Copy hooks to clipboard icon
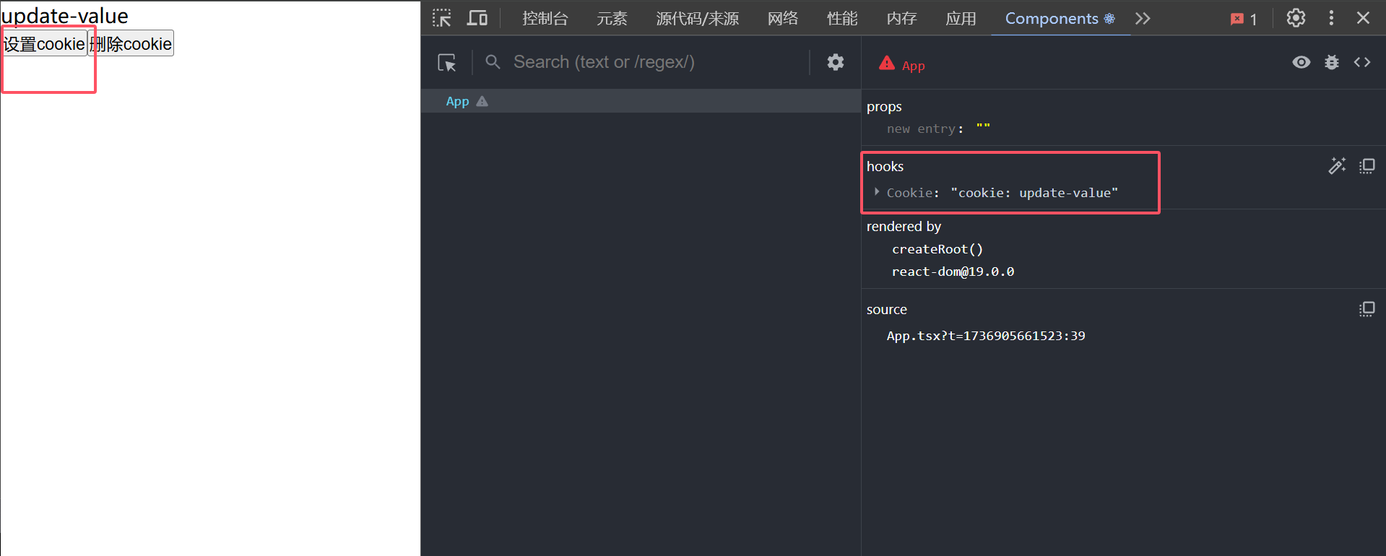 click(x=1367, y=166)
